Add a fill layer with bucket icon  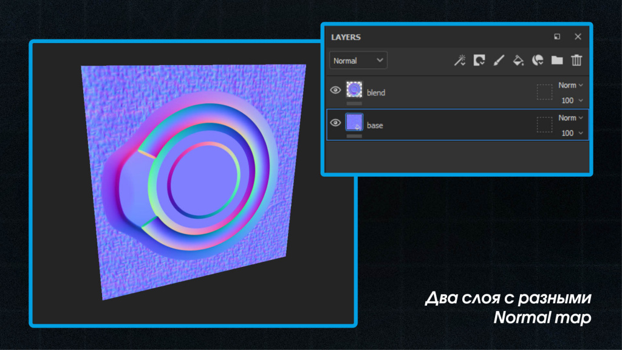pos(518,60)
